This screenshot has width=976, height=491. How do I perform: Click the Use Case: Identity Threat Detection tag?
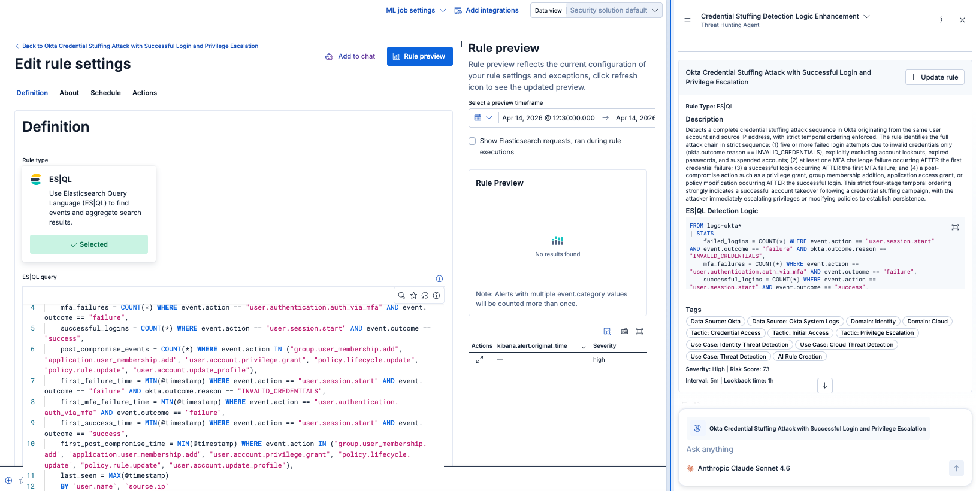coord(739,345)
